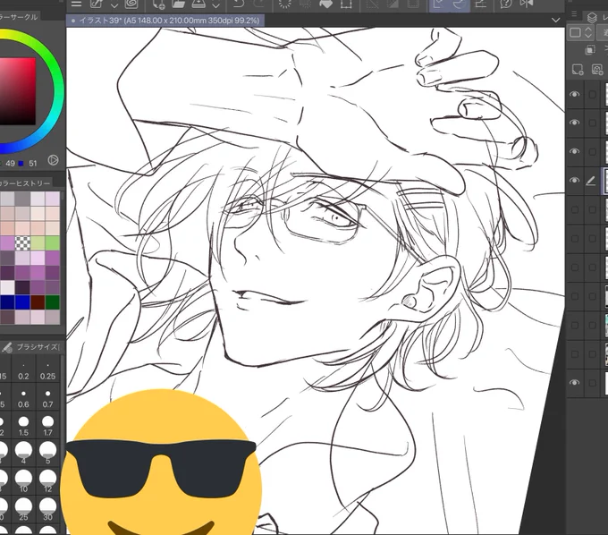Tick the third layer's selection checkbox
This screenshot has height=535, width=608.
tap(592, 151)
